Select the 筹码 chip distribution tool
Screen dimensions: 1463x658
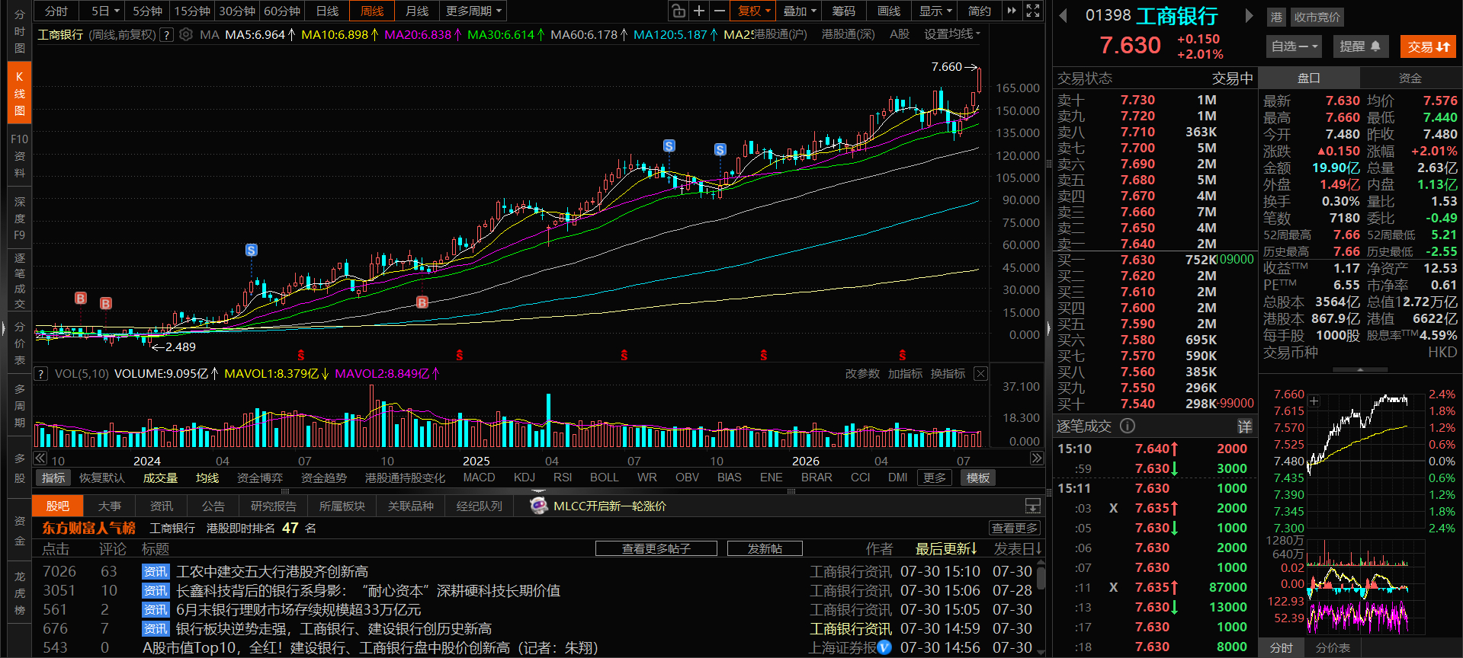click(x=843, y=11)
